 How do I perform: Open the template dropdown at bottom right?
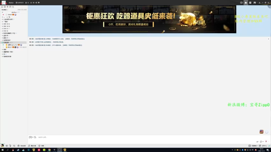coord(253,146)
